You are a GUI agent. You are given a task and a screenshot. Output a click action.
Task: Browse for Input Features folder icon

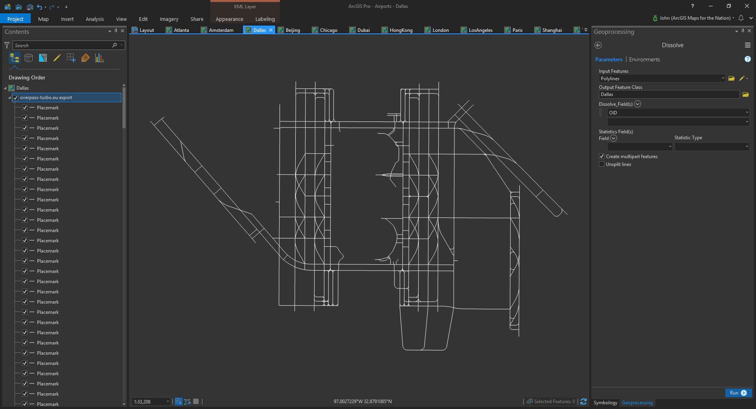coord(731,79)
